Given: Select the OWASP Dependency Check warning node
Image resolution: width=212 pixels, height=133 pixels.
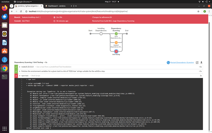Looking at the screenshot, I should 116,43.
